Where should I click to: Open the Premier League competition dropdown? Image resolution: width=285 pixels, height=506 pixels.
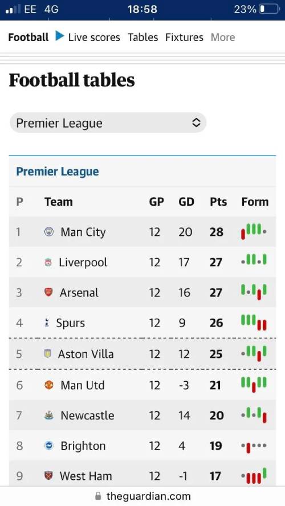coord(108,123)
